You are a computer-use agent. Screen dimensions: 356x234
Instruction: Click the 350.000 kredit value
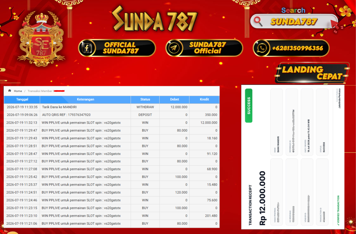coord(211,115)
